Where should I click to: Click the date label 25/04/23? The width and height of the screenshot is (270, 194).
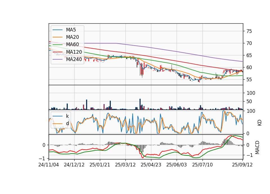click(151, 165)
